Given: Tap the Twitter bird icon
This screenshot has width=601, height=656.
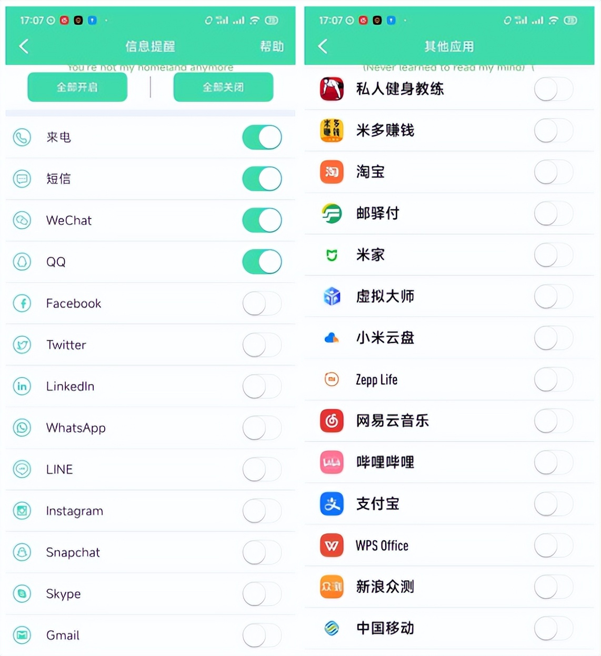Looking at the screenshot, I should point(22,345).
